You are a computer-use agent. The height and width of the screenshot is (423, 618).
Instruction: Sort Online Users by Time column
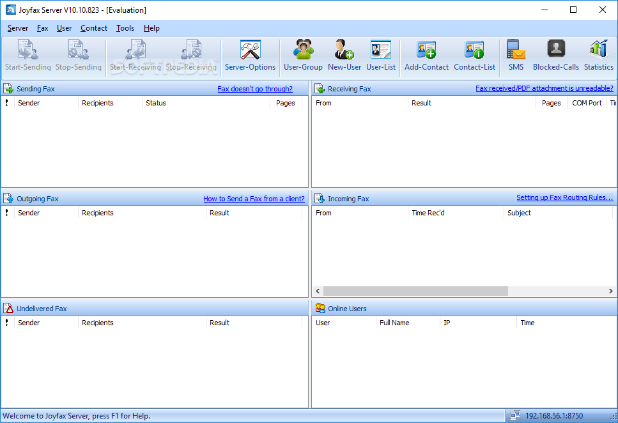(566, 323)
